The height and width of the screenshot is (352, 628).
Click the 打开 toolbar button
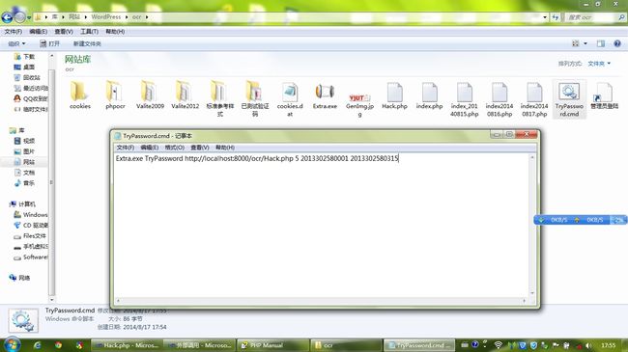49,43
